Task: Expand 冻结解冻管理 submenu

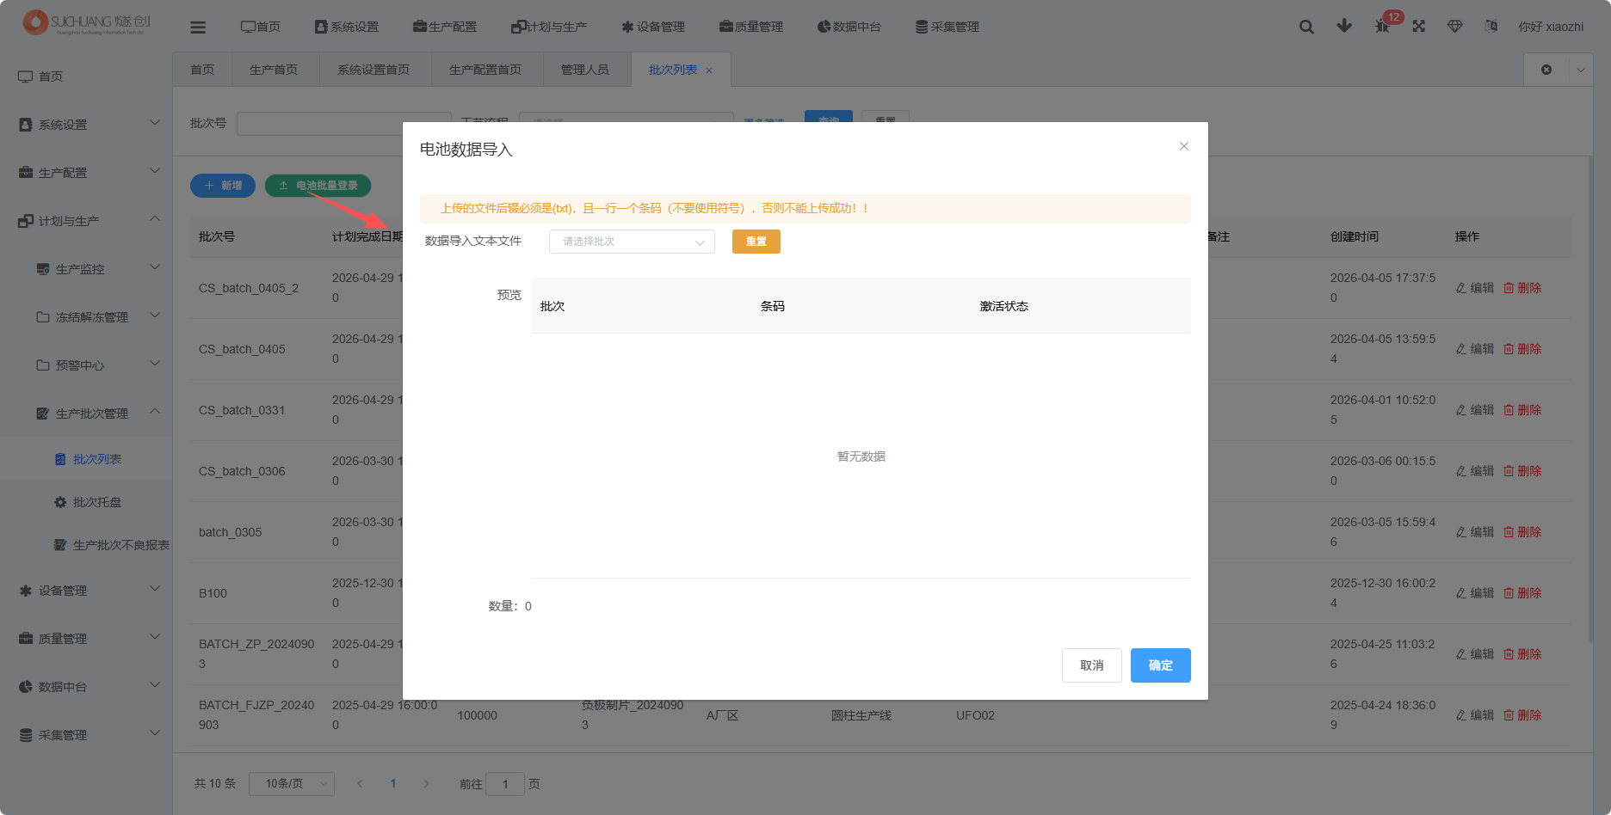Action: click(86, 317)
